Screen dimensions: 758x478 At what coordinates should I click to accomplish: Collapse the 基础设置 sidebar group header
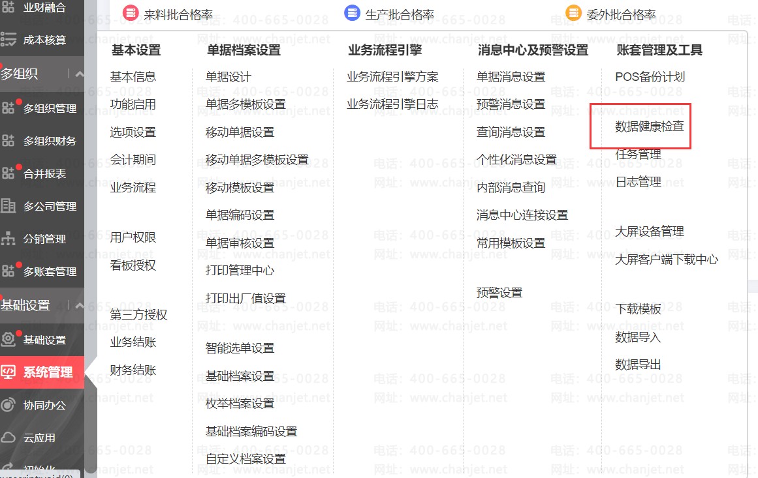coord(79,306)
